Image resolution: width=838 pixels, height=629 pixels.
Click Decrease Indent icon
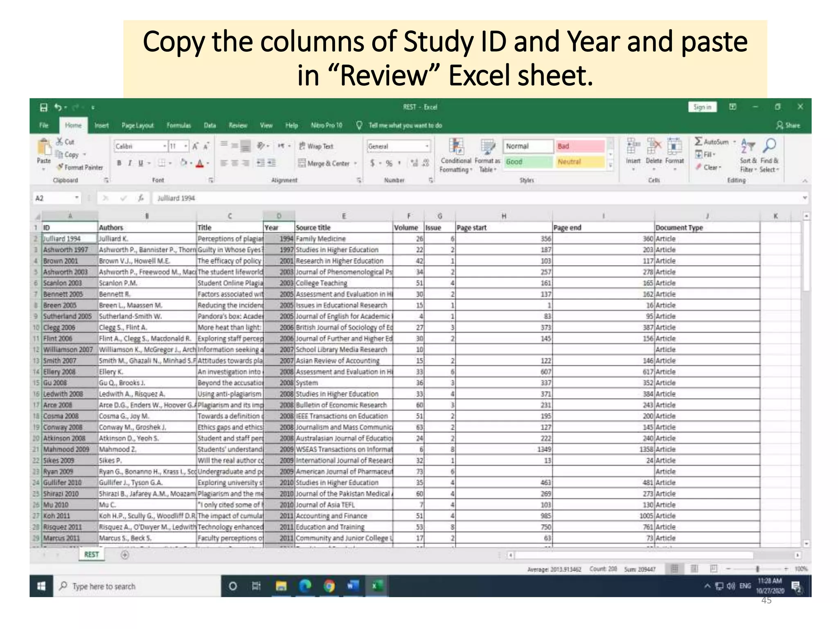[x=261, y=163]
